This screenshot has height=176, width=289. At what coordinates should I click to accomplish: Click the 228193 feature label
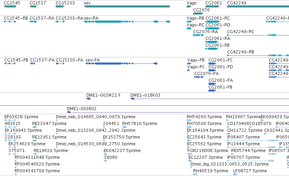(13, 137)
